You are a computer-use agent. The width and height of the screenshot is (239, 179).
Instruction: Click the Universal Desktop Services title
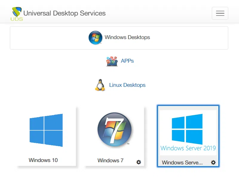pos(65,13)
